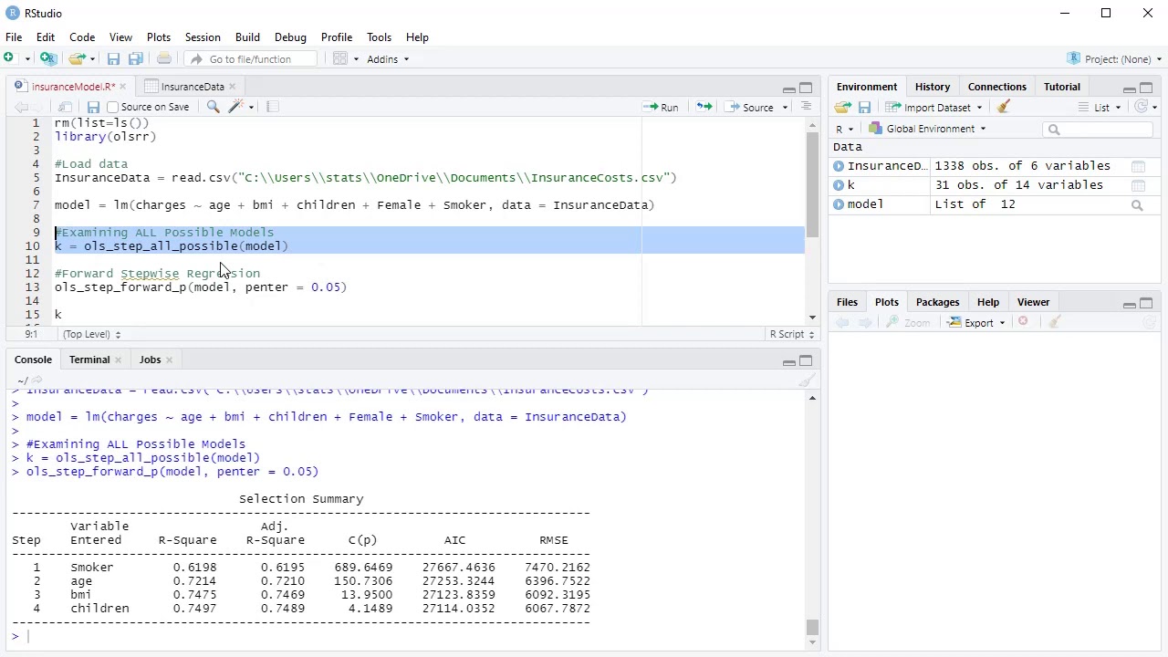Expand InsuranceData object details toggle

pyautogui.click(x=838, y=166)
